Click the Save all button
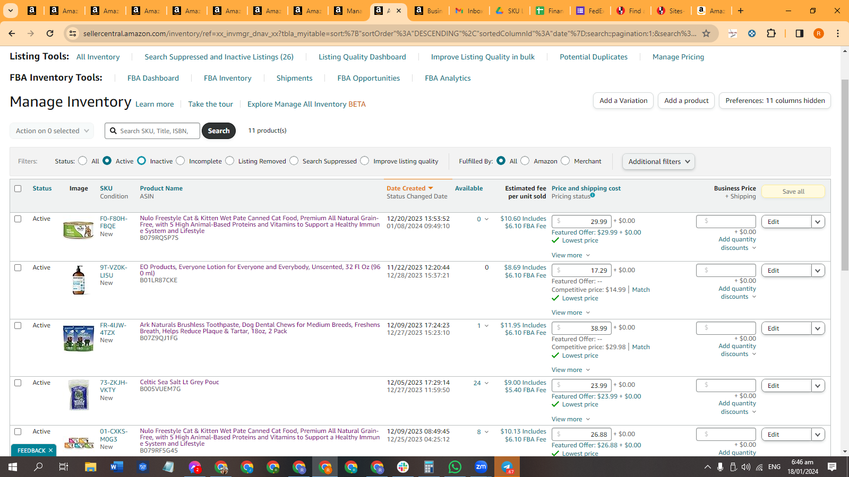Screen dimensions: 849x477 793,192
